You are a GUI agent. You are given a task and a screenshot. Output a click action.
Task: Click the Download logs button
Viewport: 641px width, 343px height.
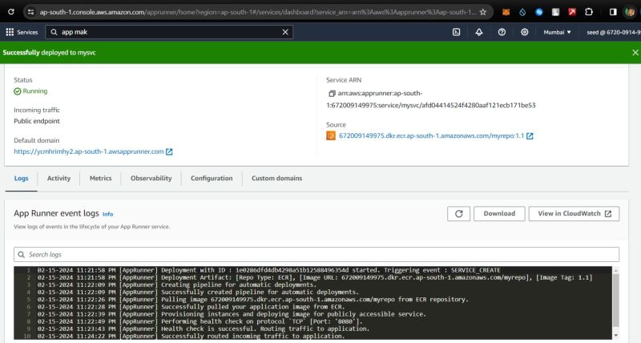pyautogui.click(x=499, y=213)
